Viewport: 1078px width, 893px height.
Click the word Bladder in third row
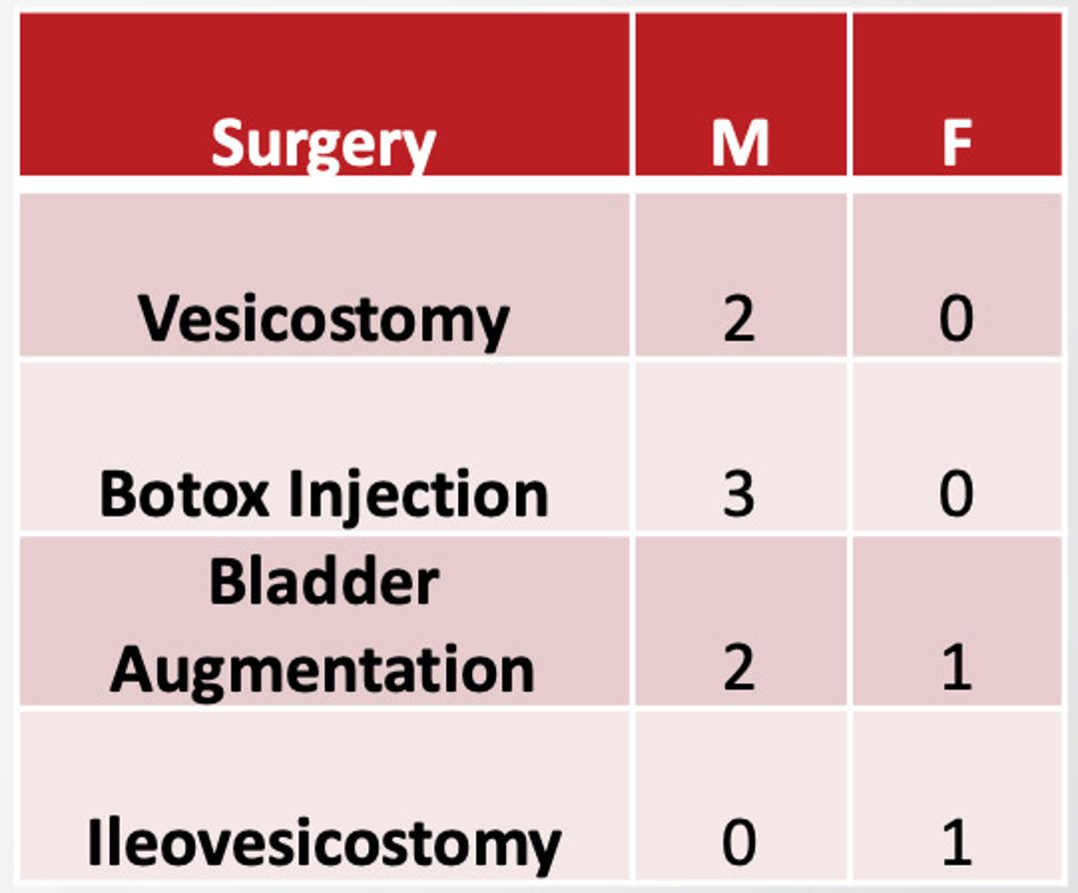coord(323,582)
